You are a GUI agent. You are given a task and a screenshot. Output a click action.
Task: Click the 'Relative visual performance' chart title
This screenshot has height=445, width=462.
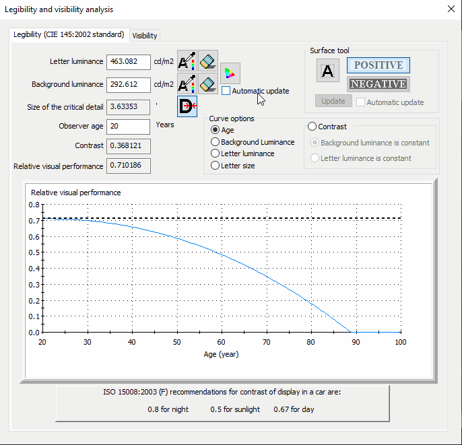coord(75,193)
